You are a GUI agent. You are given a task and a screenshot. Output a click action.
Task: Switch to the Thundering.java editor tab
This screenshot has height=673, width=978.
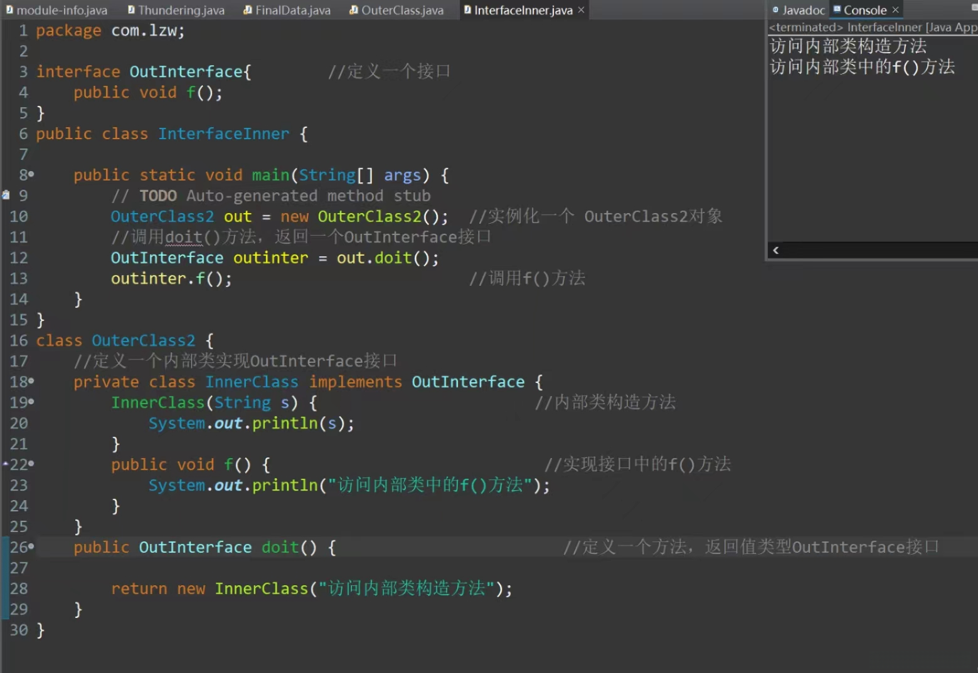pyautogui.click(x=181, y=10)
